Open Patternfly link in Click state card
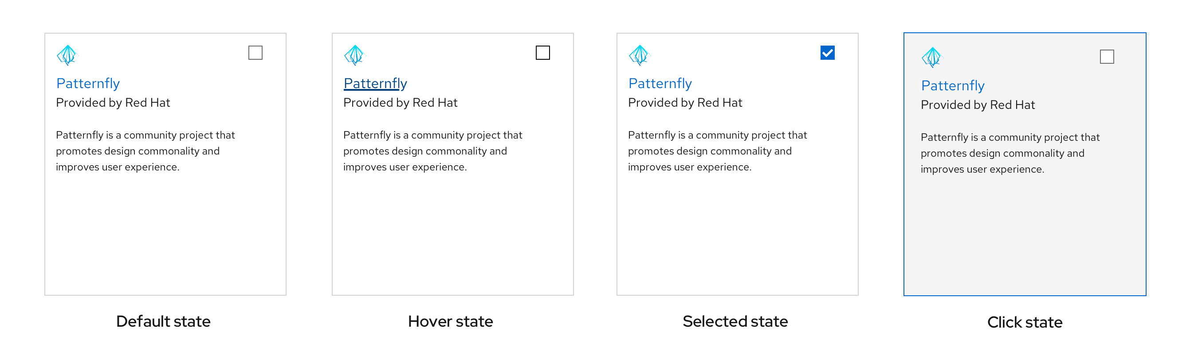This screenshot has width=1202, height=363. pyautogui.click(x=952, y=86)
